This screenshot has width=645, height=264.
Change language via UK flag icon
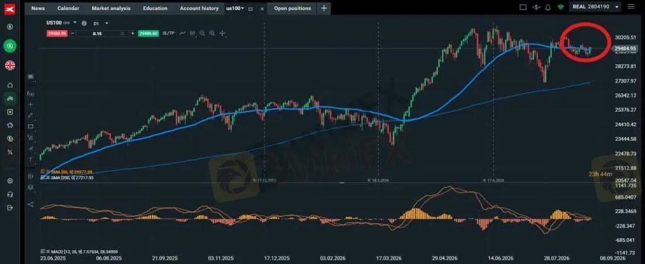[x=10, y=65]
